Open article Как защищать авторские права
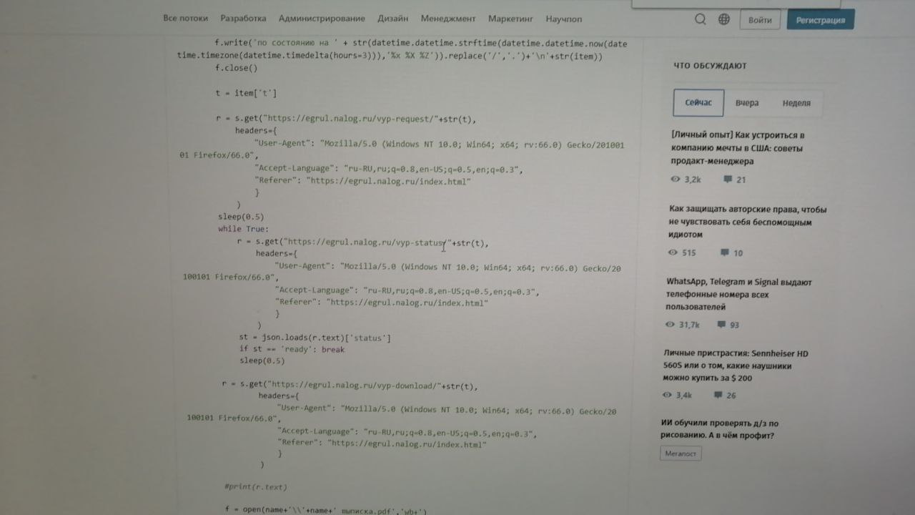This screenshot has height=515, width=915. click(748, 222)
